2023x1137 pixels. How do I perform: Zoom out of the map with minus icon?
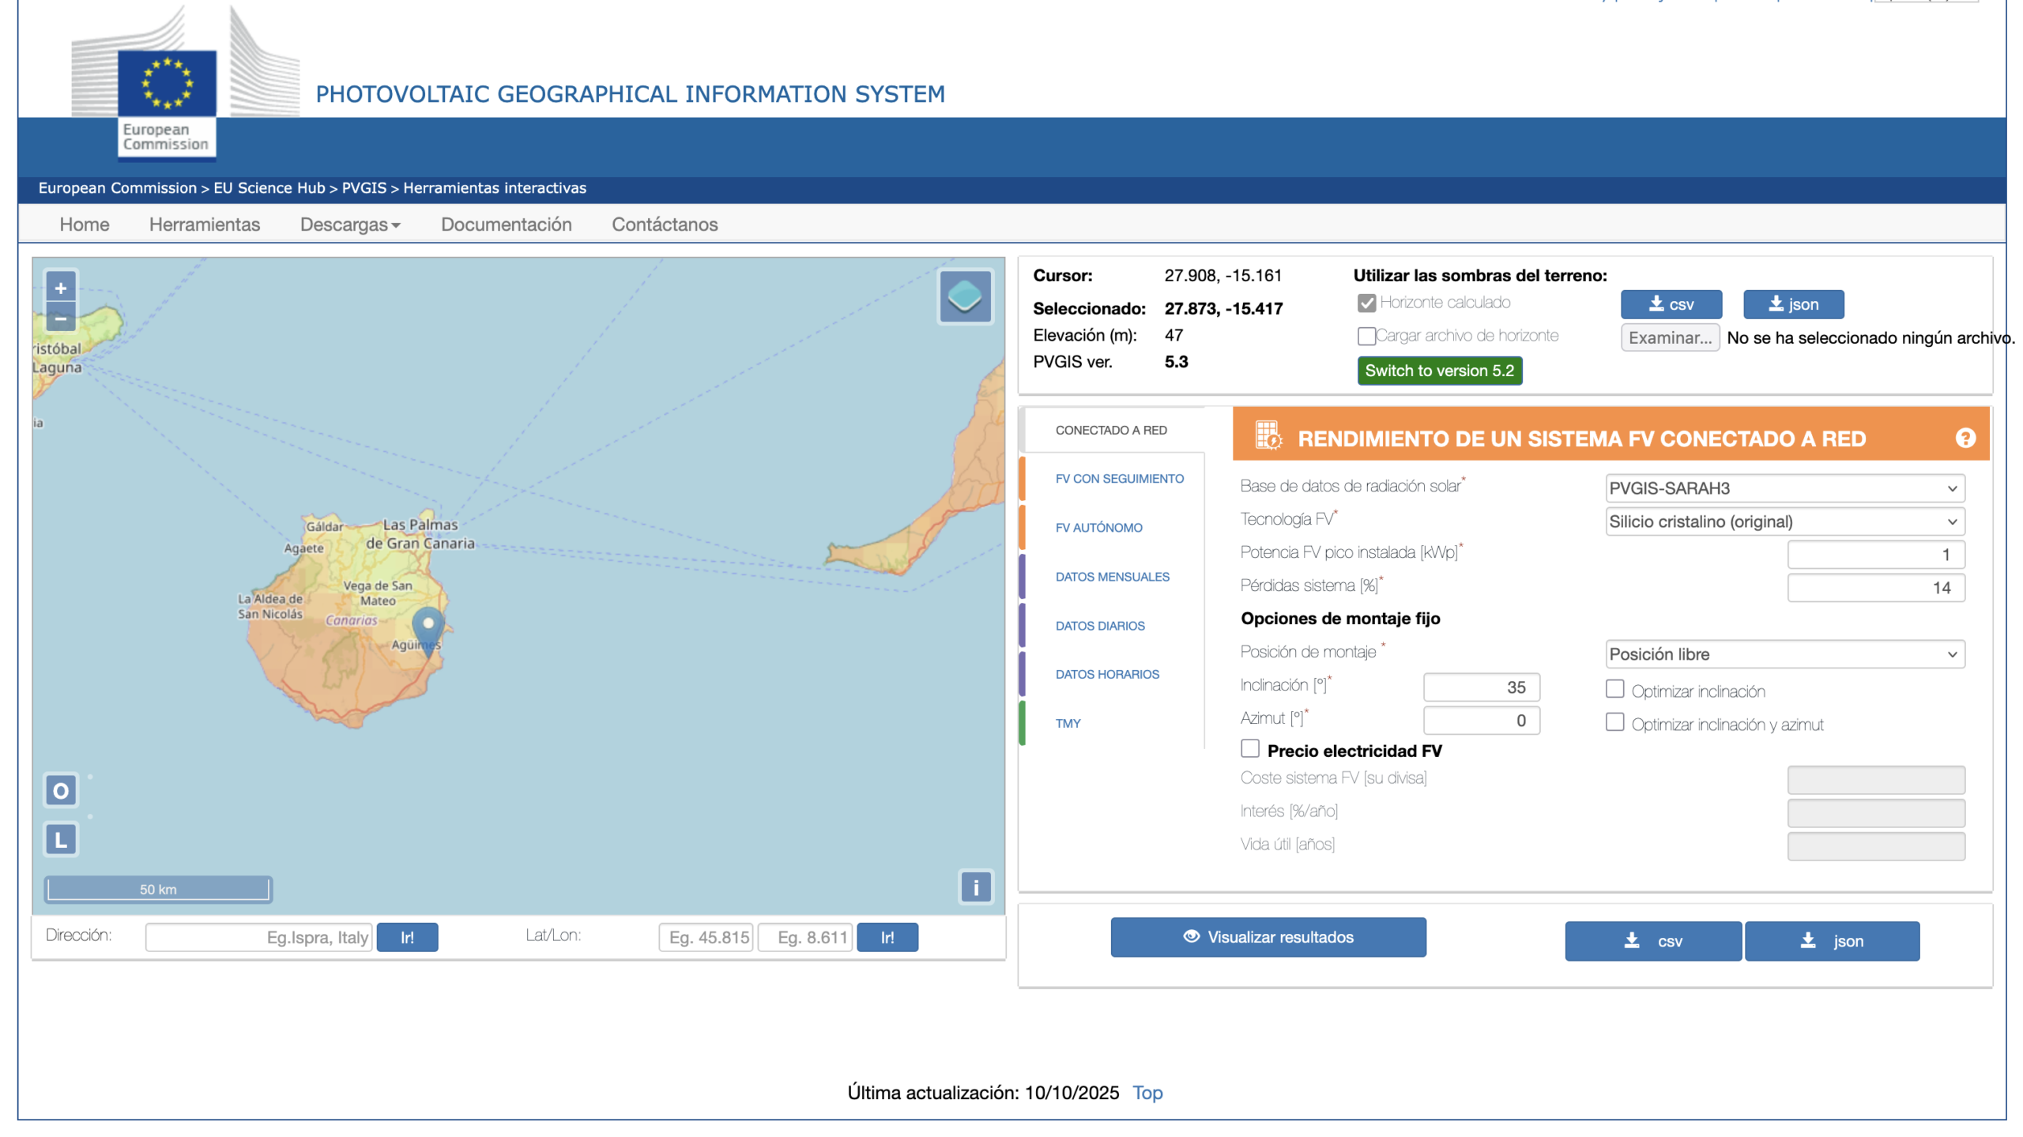click(x=61, y=318)
